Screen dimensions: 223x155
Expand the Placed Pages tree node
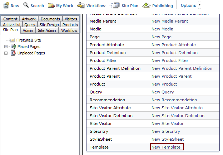click(6, 47)
